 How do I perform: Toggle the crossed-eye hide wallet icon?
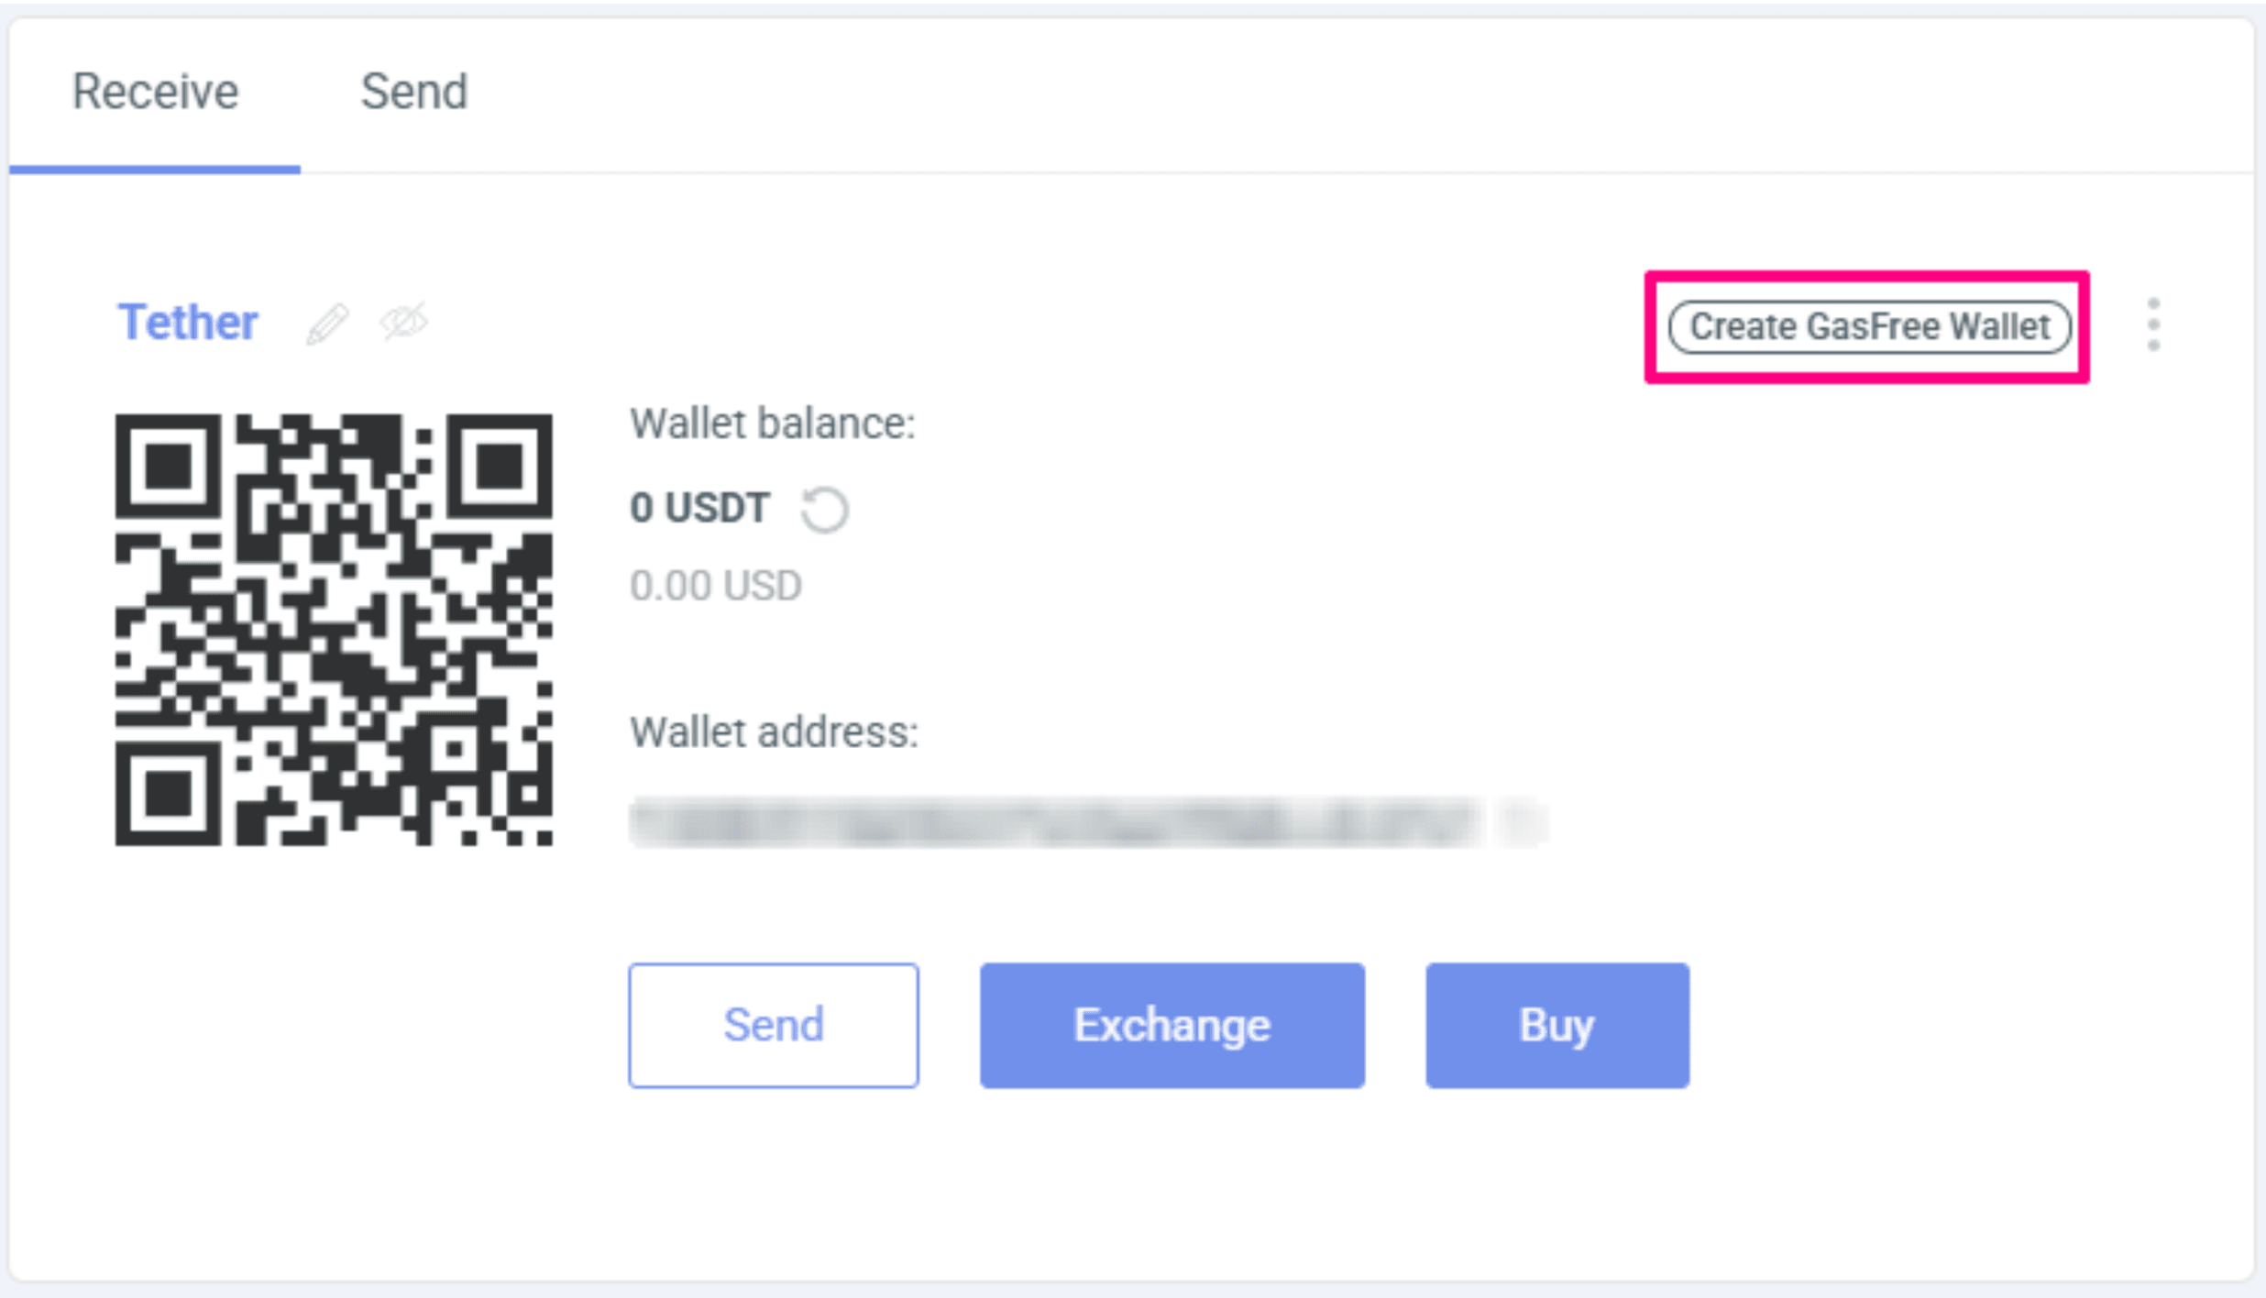tap(404, 322)
